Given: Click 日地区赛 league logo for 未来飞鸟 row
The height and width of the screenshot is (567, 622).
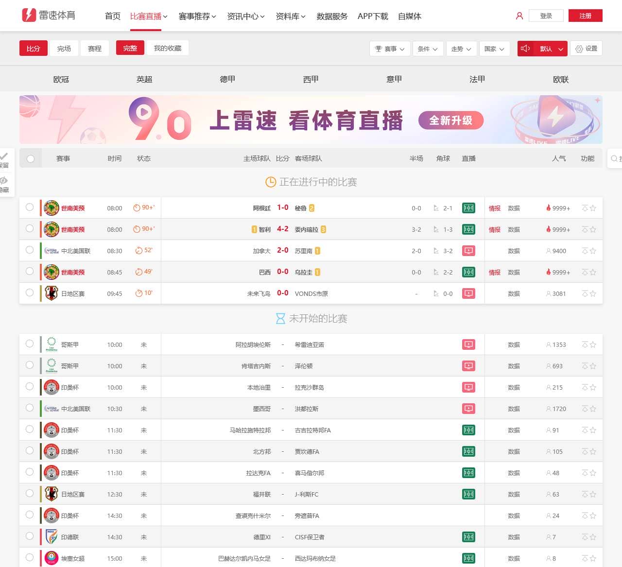Looking at the screenshot, I should [x=52, y=293].
